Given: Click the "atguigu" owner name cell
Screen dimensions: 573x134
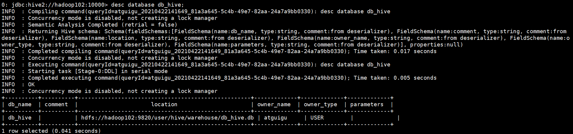Looking at the screenshot, I should 275,118.
